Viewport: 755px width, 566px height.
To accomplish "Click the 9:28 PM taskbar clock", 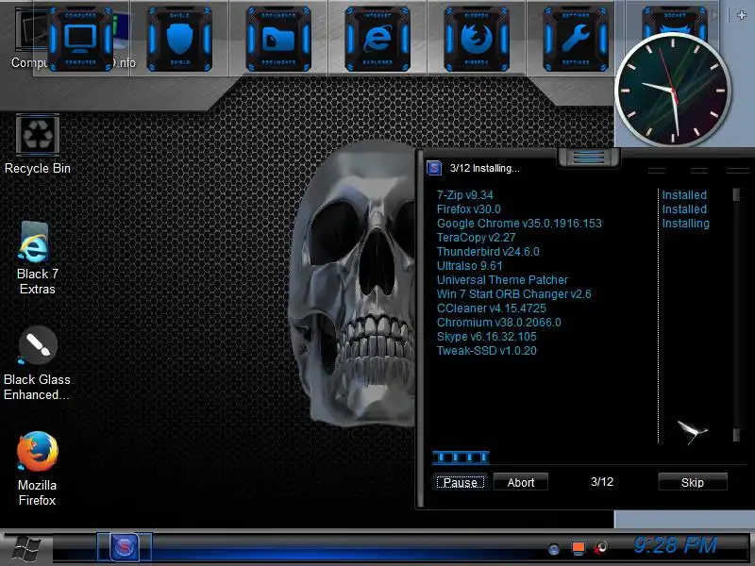I will click(676, 545).
